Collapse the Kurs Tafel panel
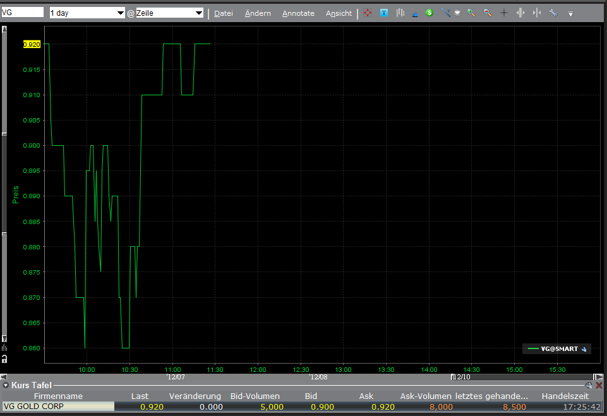 coord(6,384)
